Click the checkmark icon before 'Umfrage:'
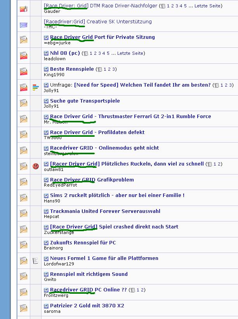The height and width of the screenshot is (319, 238). 46,85
